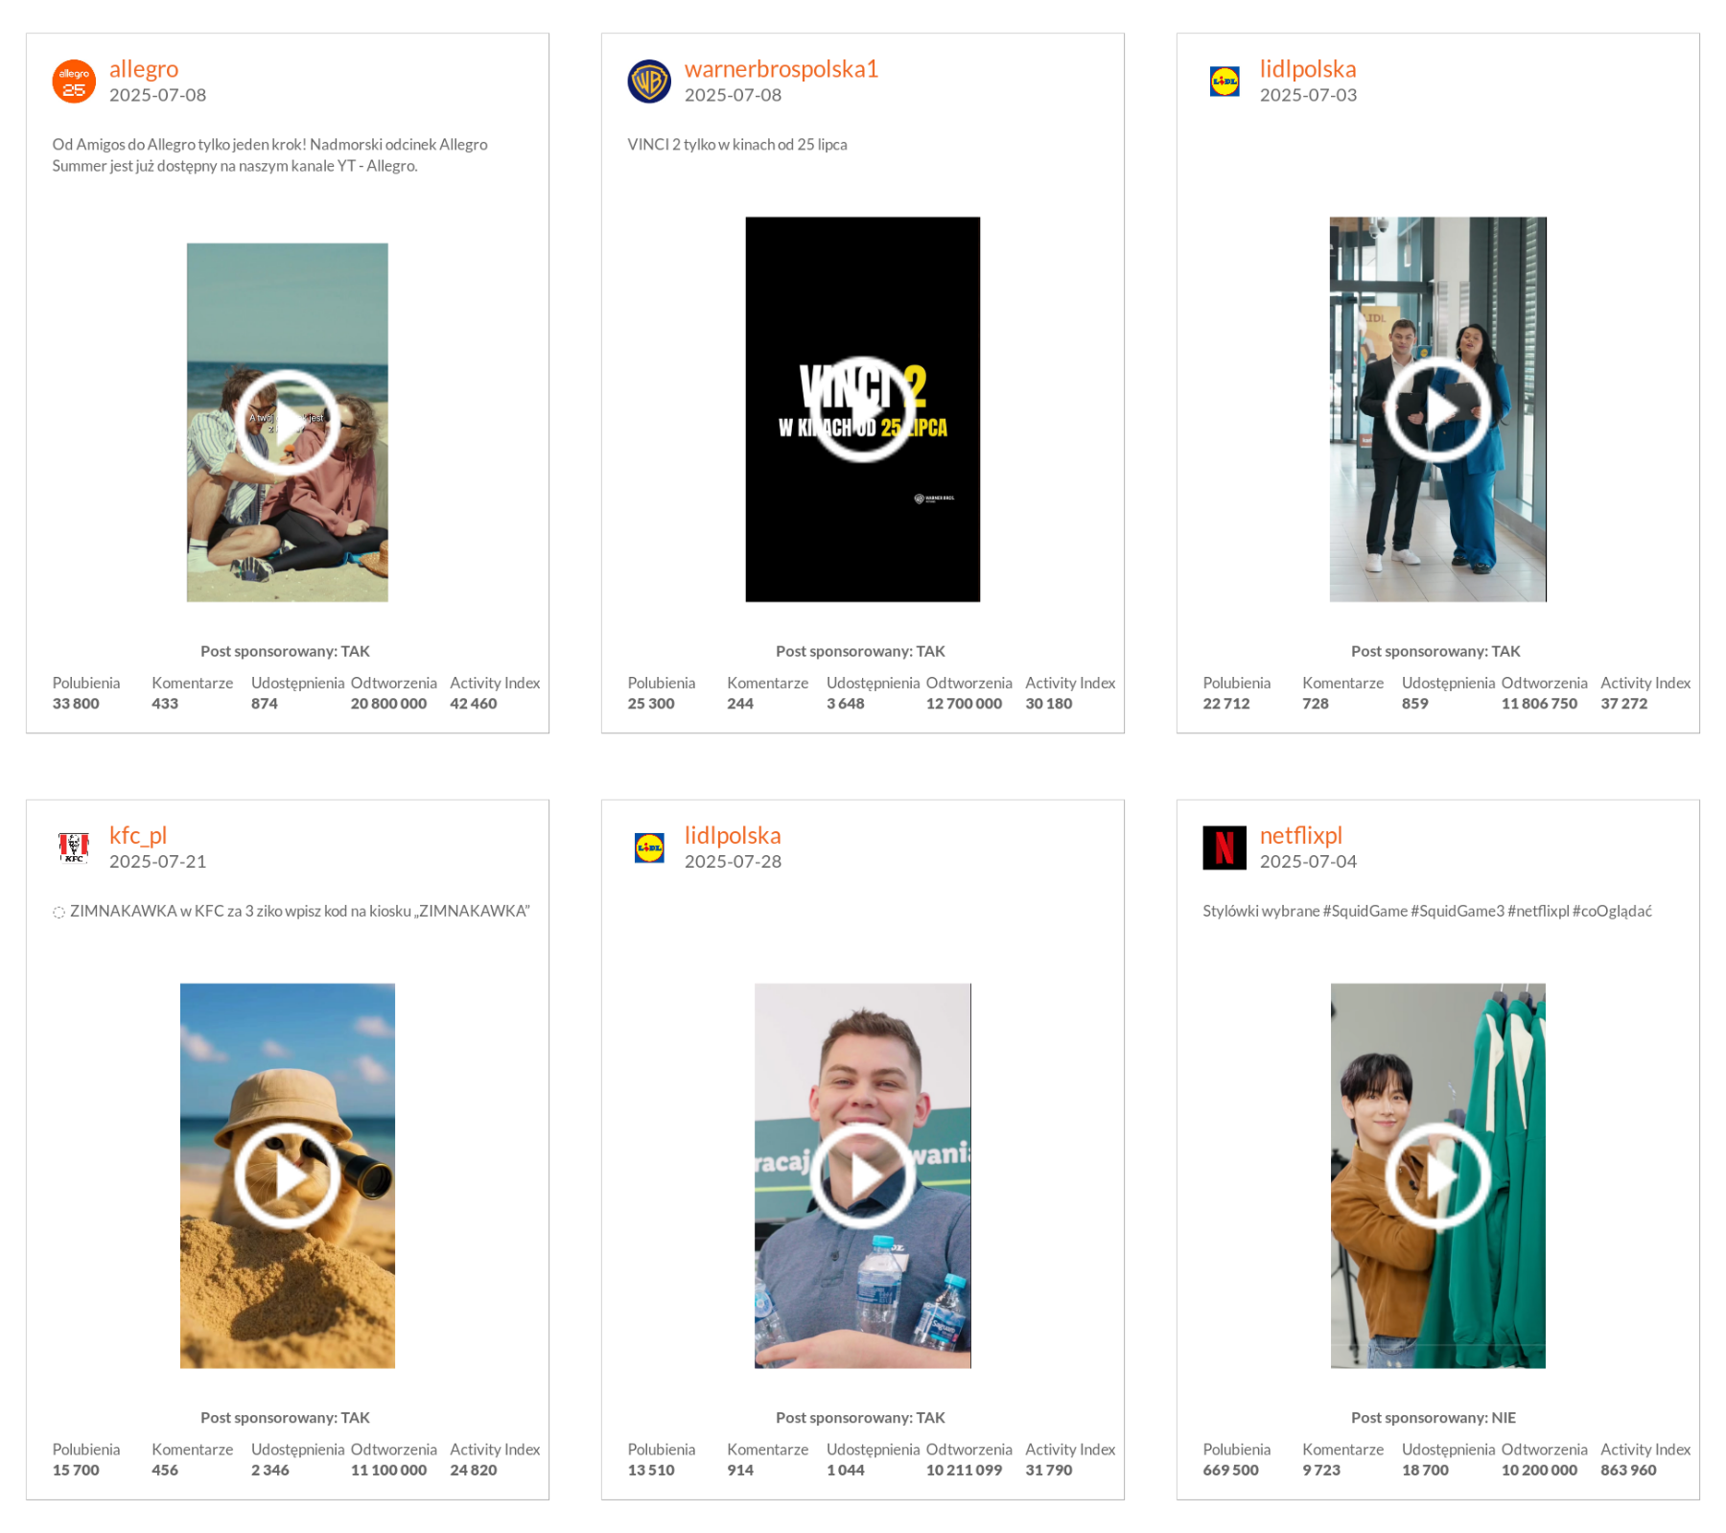Click the KFC logo avatar

point(74,848)
